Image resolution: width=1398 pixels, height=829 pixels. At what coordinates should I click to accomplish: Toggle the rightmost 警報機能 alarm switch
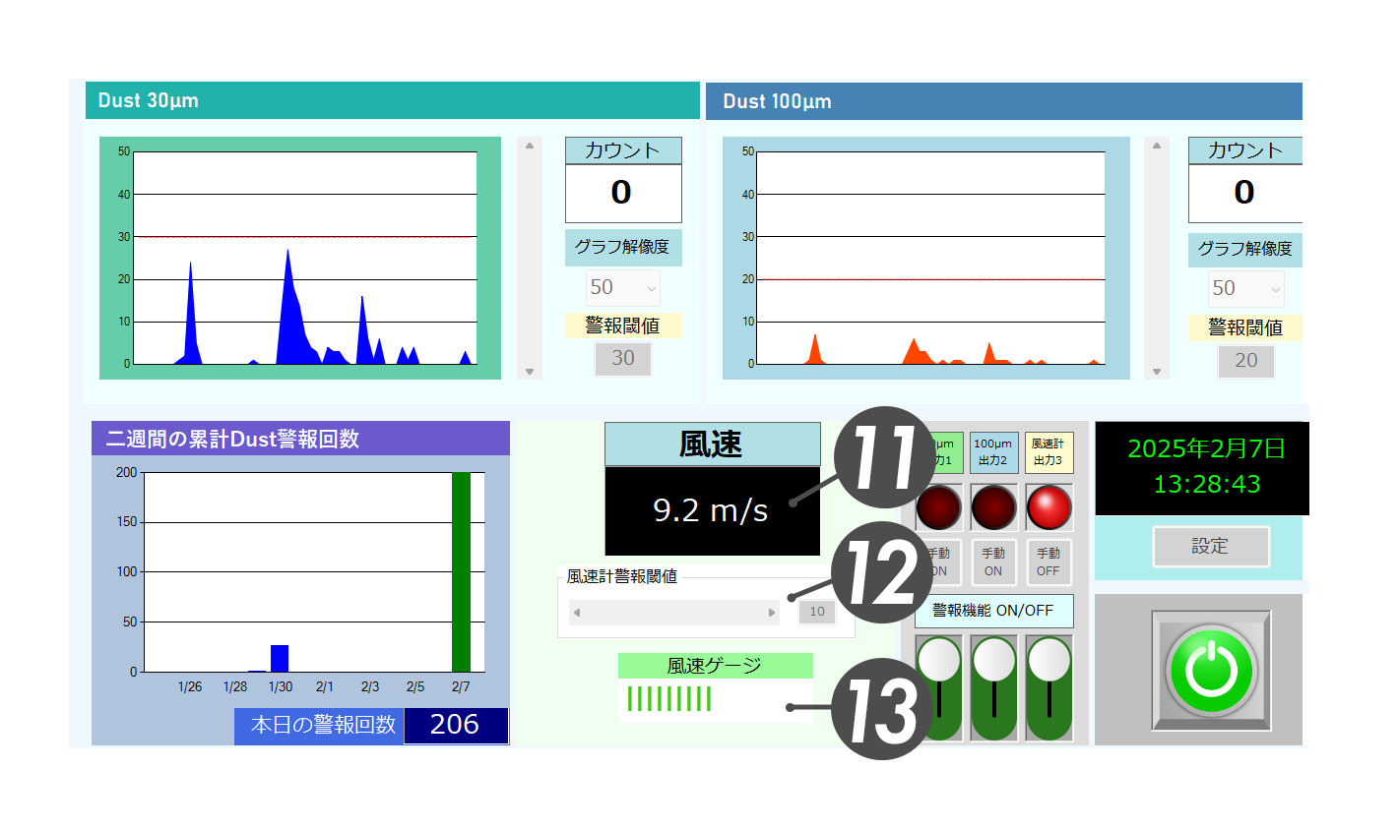[x=1048, y=687]
